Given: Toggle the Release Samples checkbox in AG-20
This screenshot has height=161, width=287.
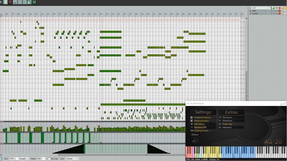Looking at the screenshot, I should pyautogui.click(x=191, y=121).
